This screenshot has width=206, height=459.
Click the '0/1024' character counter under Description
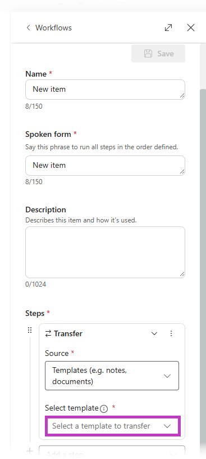click(35, 284)
